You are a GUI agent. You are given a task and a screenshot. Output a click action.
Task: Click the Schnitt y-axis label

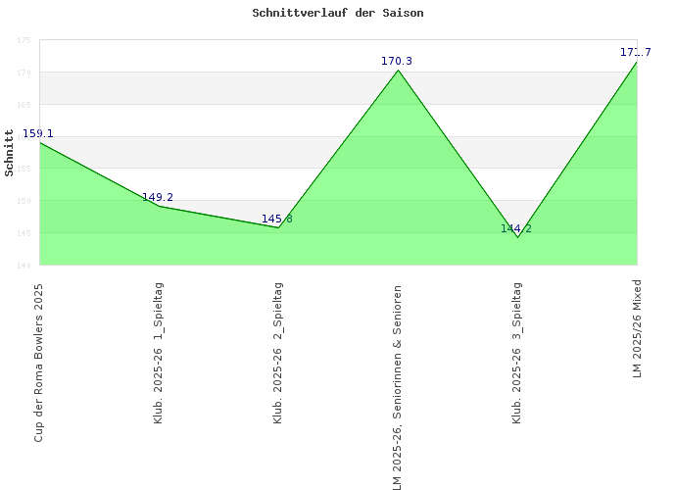pos(9,152)
